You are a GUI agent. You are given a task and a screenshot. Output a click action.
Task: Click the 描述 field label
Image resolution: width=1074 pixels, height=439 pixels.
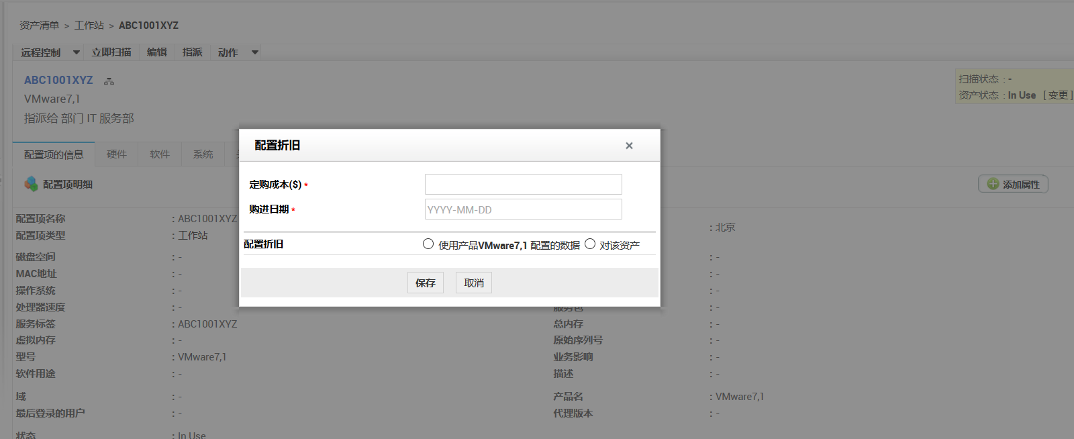pyautogui.click(x=563, y=374)
